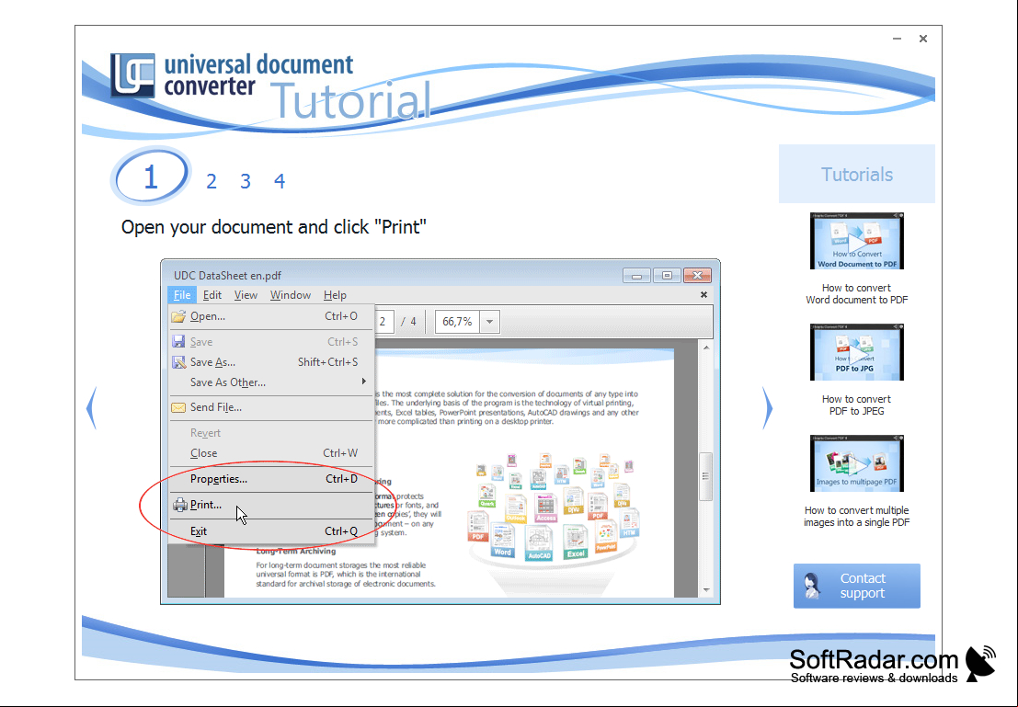Screen dimensions: 1018x707
Task: Click the next-step right arrow
Action: click(767, 408)
